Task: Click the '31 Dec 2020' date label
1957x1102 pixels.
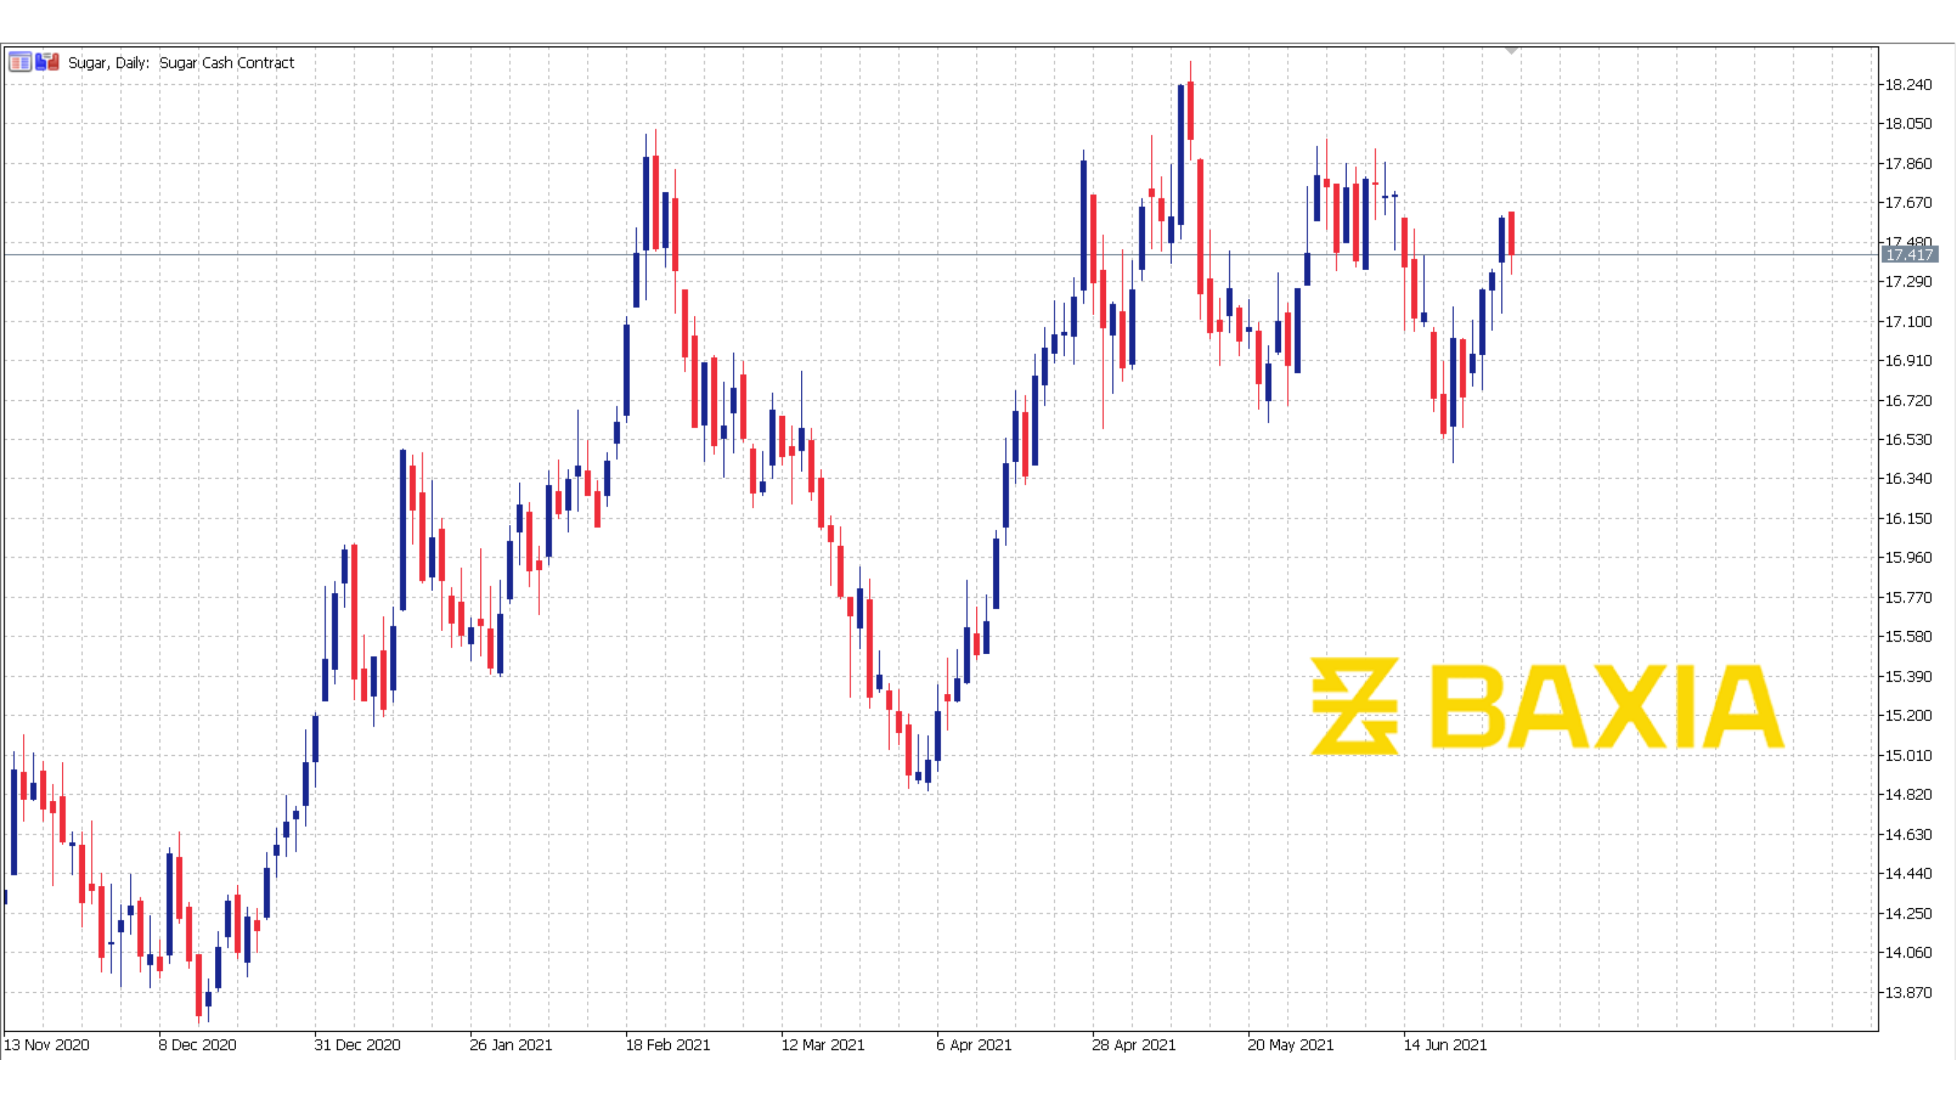Action: tap(357, 1045)
